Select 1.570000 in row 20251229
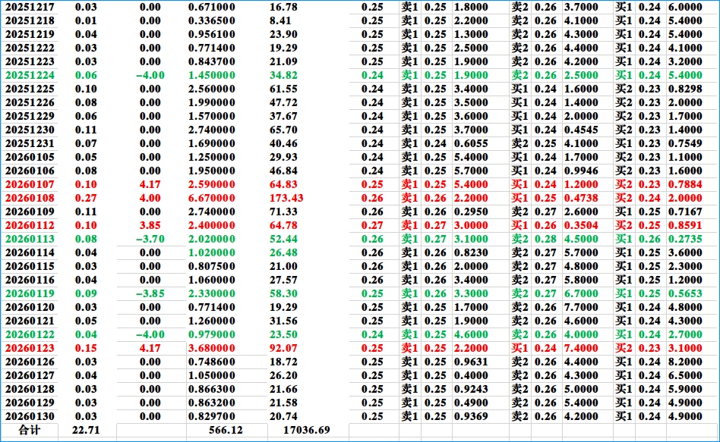The width and height of the screenshot is (720, 442). pos(212,117)
